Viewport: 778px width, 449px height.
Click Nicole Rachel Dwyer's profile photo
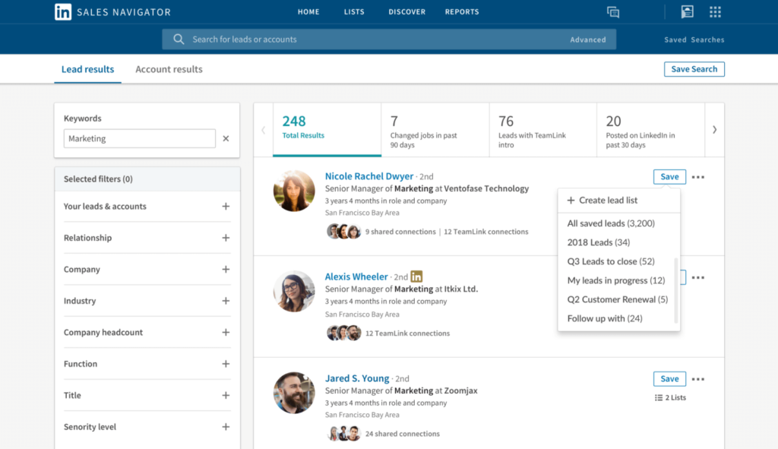[294, 191]
